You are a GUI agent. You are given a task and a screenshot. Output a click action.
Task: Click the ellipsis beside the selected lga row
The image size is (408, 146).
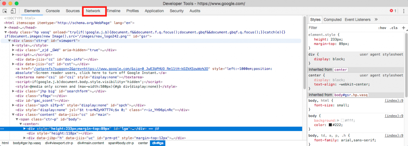click(2, 129)
